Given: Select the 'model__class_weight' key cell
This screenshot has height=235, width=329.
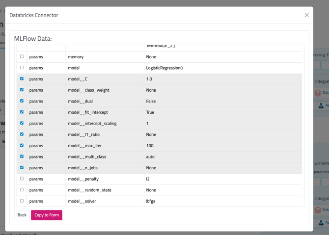Looking at the screenshot, I should pos(105,90).
